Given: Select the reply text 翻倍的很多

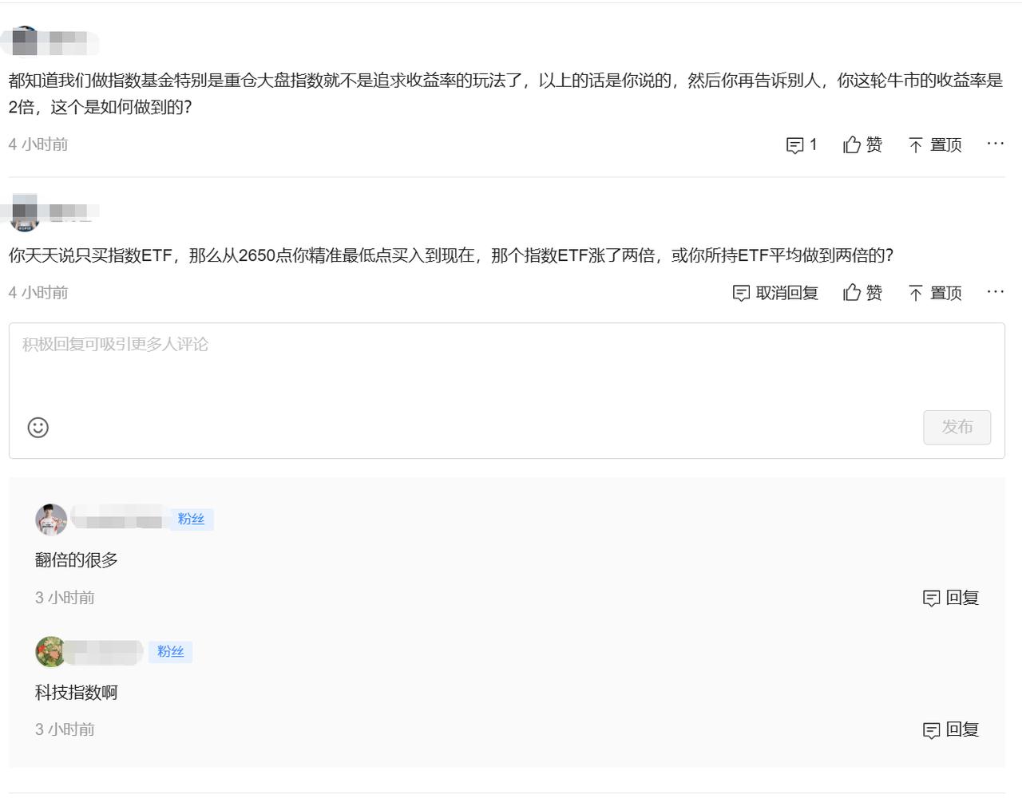Looking at the screenshot, I should tap(77, 560).
